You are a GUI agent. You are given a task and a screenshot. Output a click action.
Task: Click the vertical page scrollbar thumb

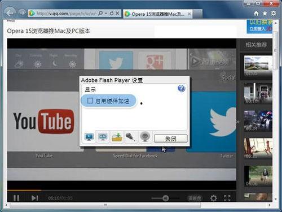275,50
